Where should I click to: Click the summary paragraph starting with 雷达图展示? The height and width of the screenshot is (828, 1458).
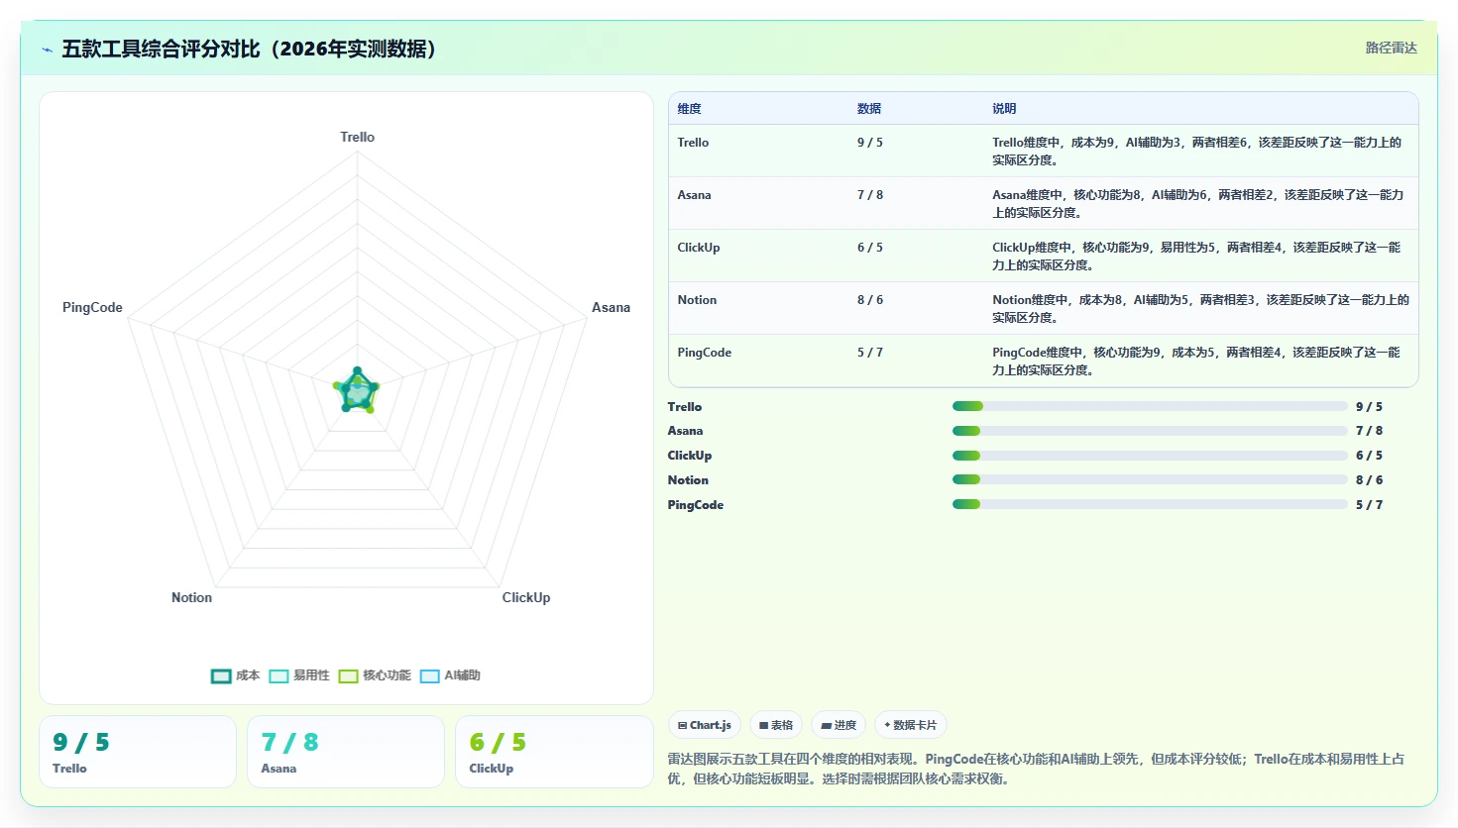click(x=1036, y=769)
